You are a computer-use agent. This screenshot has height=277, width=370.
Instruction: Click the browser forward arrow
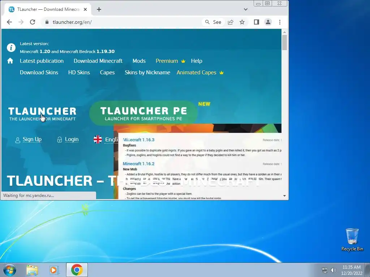(21, 22)
